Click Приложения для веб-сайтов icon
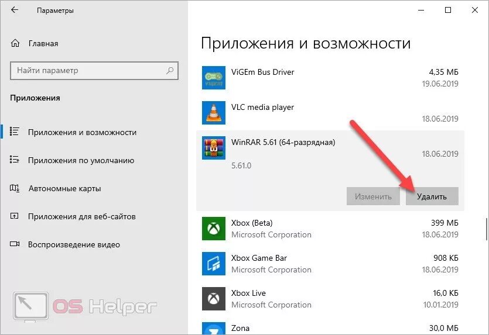489x335 pixels. [x=14, y=216]
